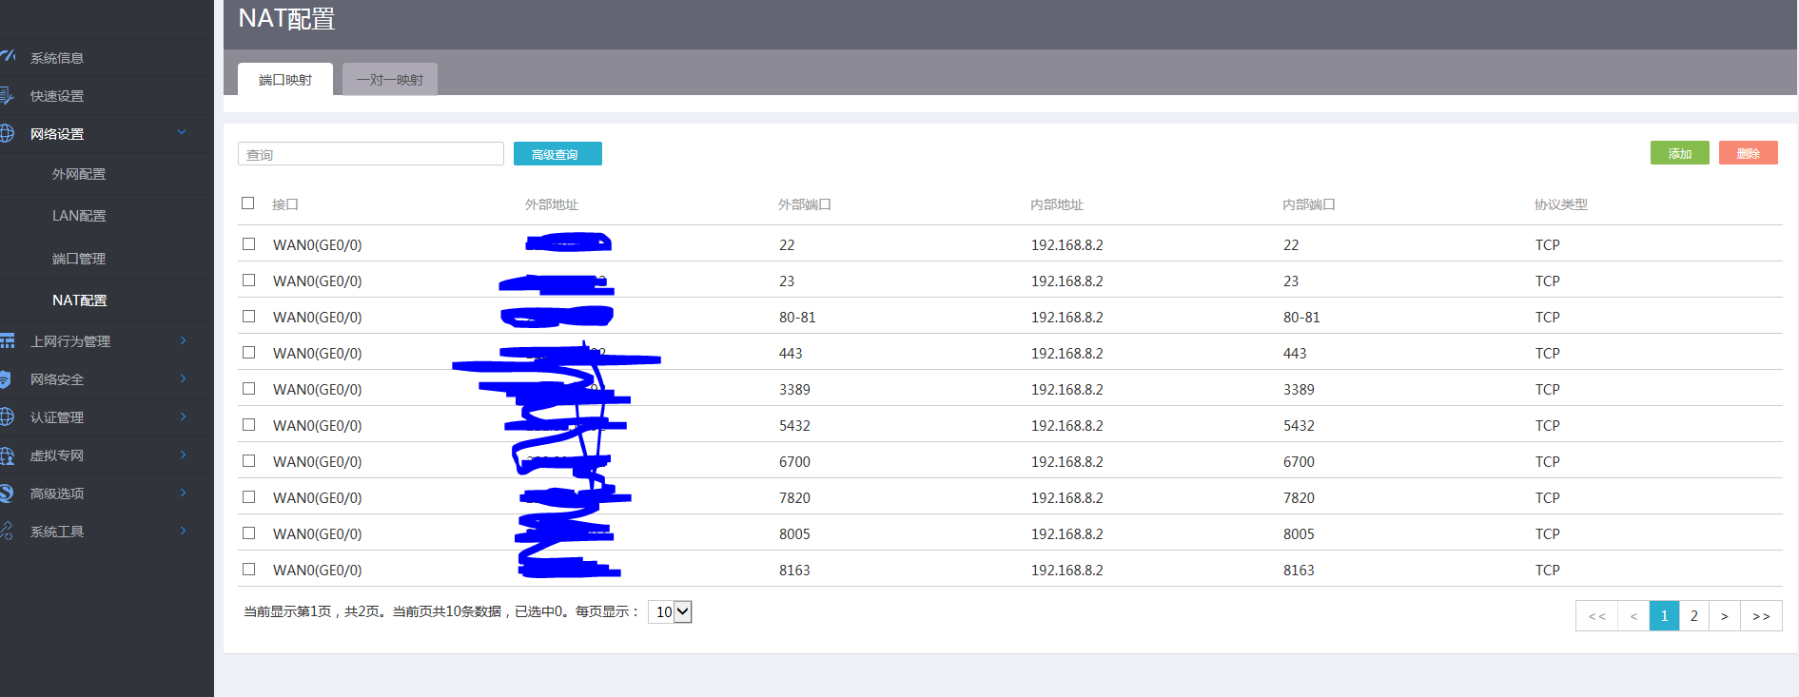Click the green 添加 button

pos(1680,153)
